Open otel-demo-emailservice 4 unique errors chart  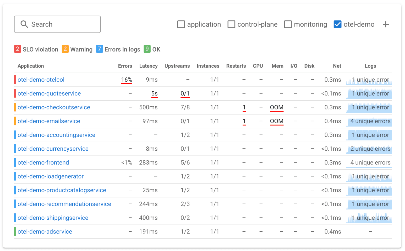tap(369, 121)
